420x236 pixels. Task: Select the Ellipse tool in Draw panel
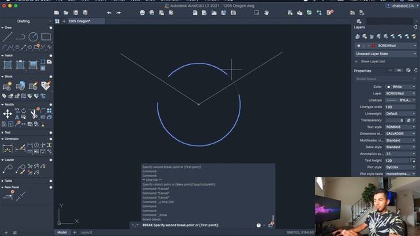pyautogui.click(x=30, y=47)
